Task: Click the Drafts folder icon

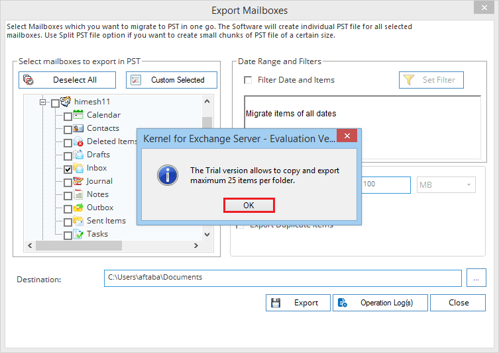Action: pos(78,154)
